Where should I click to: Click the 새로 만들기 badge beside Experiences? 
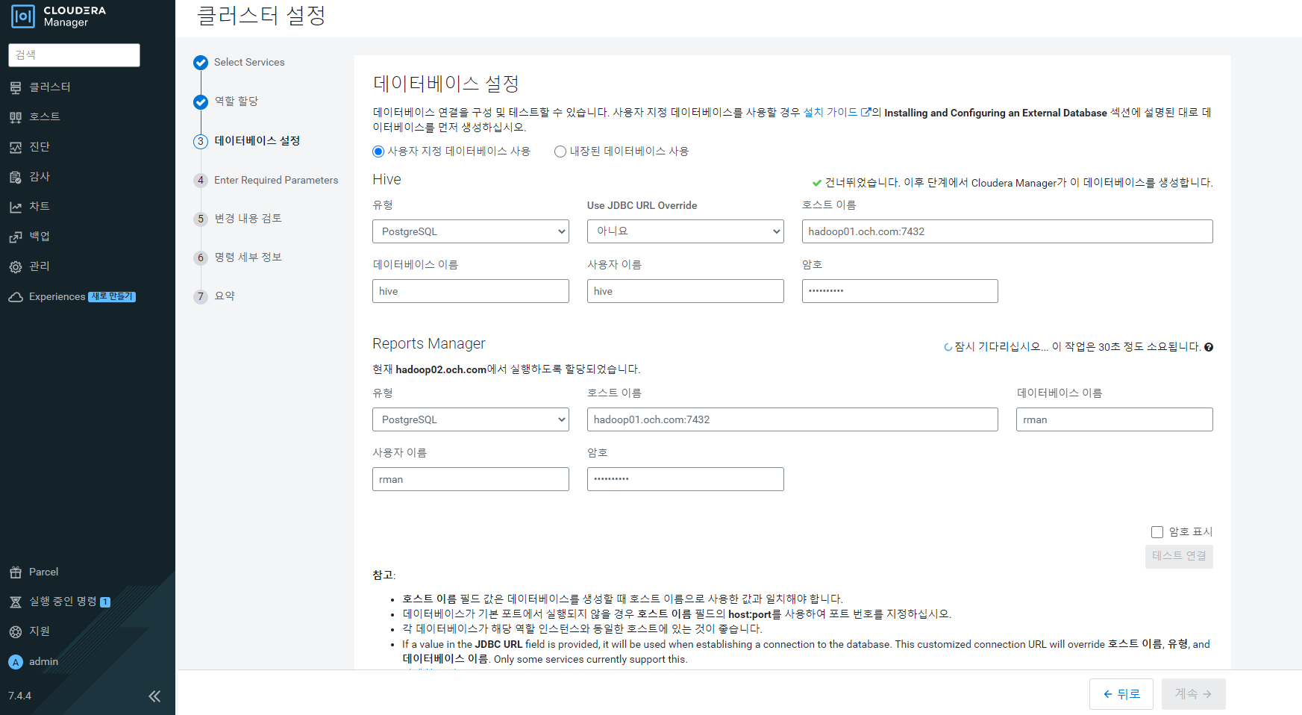(x=112, y=297)
